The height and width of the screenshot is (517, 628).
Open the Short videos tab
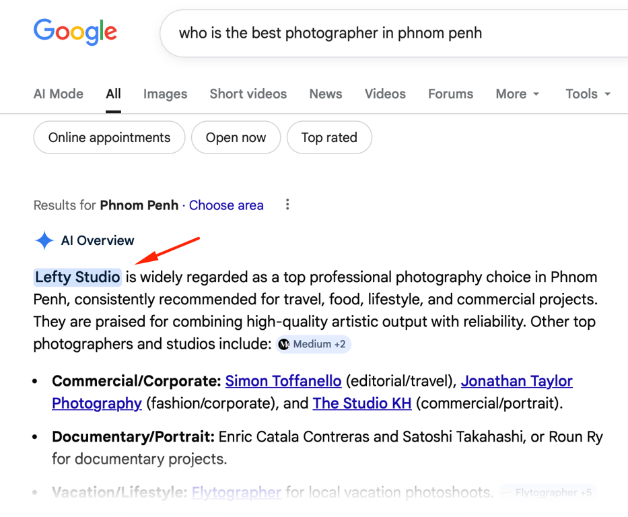(x=248, y=94)
